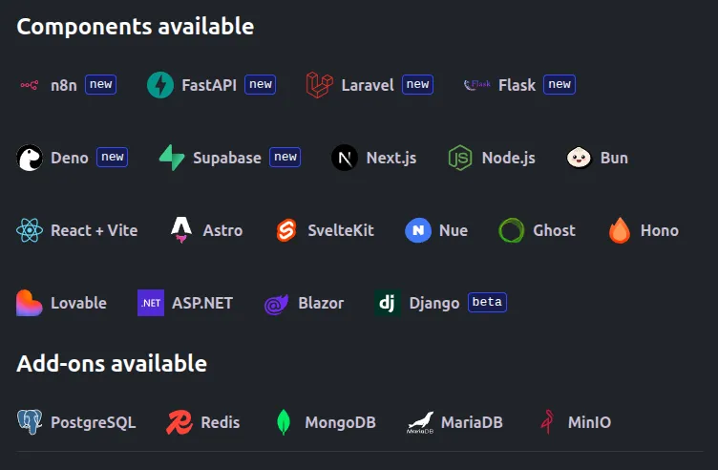718x470 pixels.
Task: Click the Laravel red logo icon
Action: coord(320,85)
